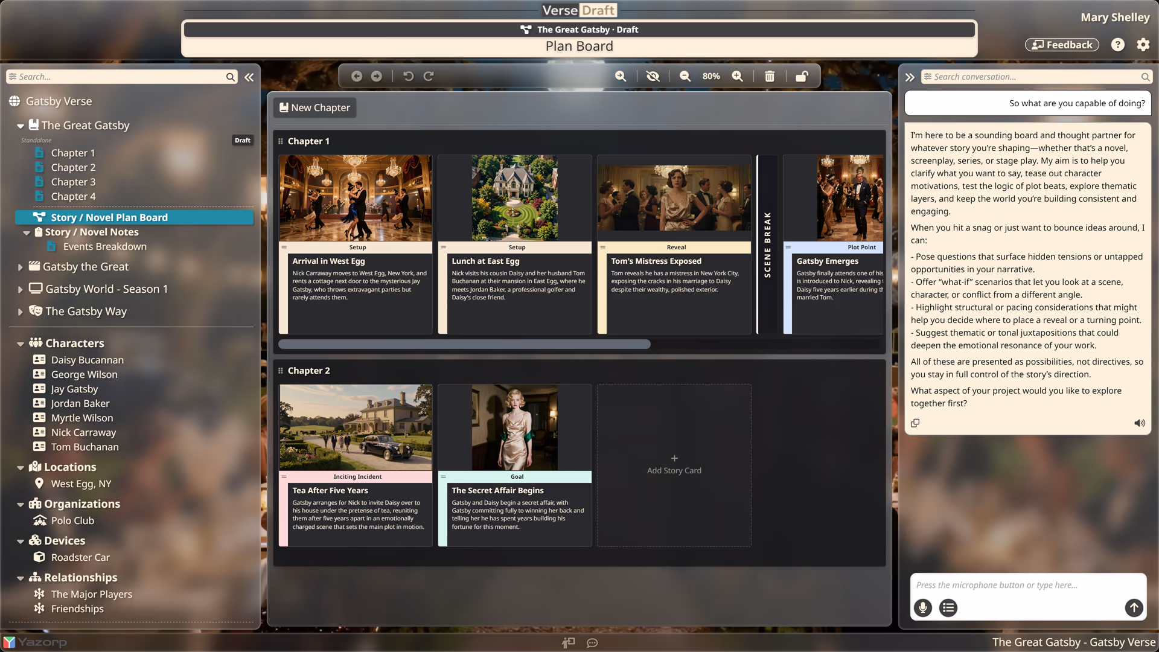This screenshot has height=652, width=1159.
Task: Open settings gear icon
Action: tap(1143, 45)
